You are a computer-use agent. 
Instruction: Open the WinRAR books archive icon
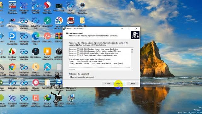59,37
